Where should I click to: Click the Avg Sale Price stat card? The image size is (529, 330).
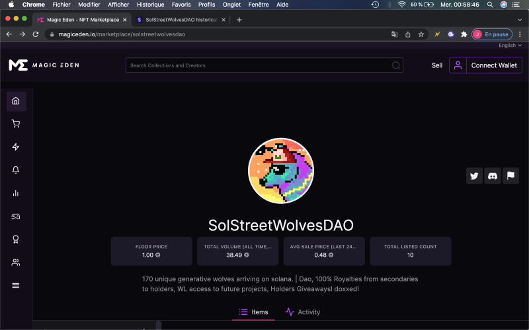coord(324,251)
